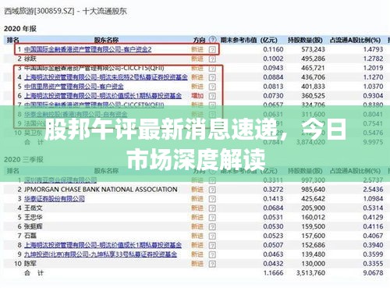The image size is (390, 288).
Task: Click the share count 436,706
Action: [x=314, y=77]
